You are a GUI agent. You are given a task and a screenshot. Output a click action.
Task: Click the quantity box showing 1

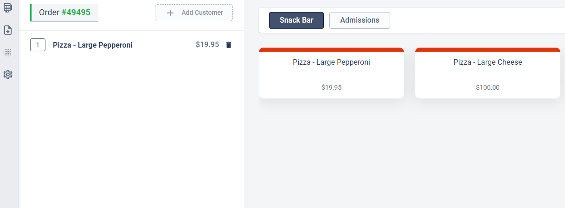pos(38,45)
